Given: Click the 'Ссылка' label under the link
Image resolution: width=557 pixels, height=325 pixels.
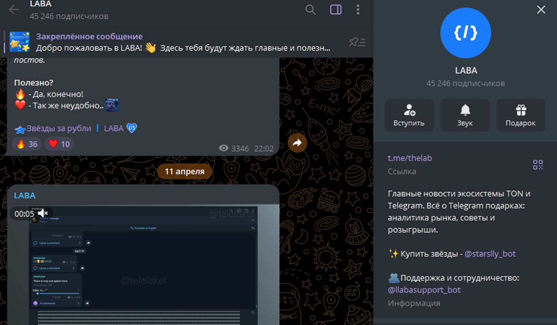Looking at the screenshot, I should 402,171.
